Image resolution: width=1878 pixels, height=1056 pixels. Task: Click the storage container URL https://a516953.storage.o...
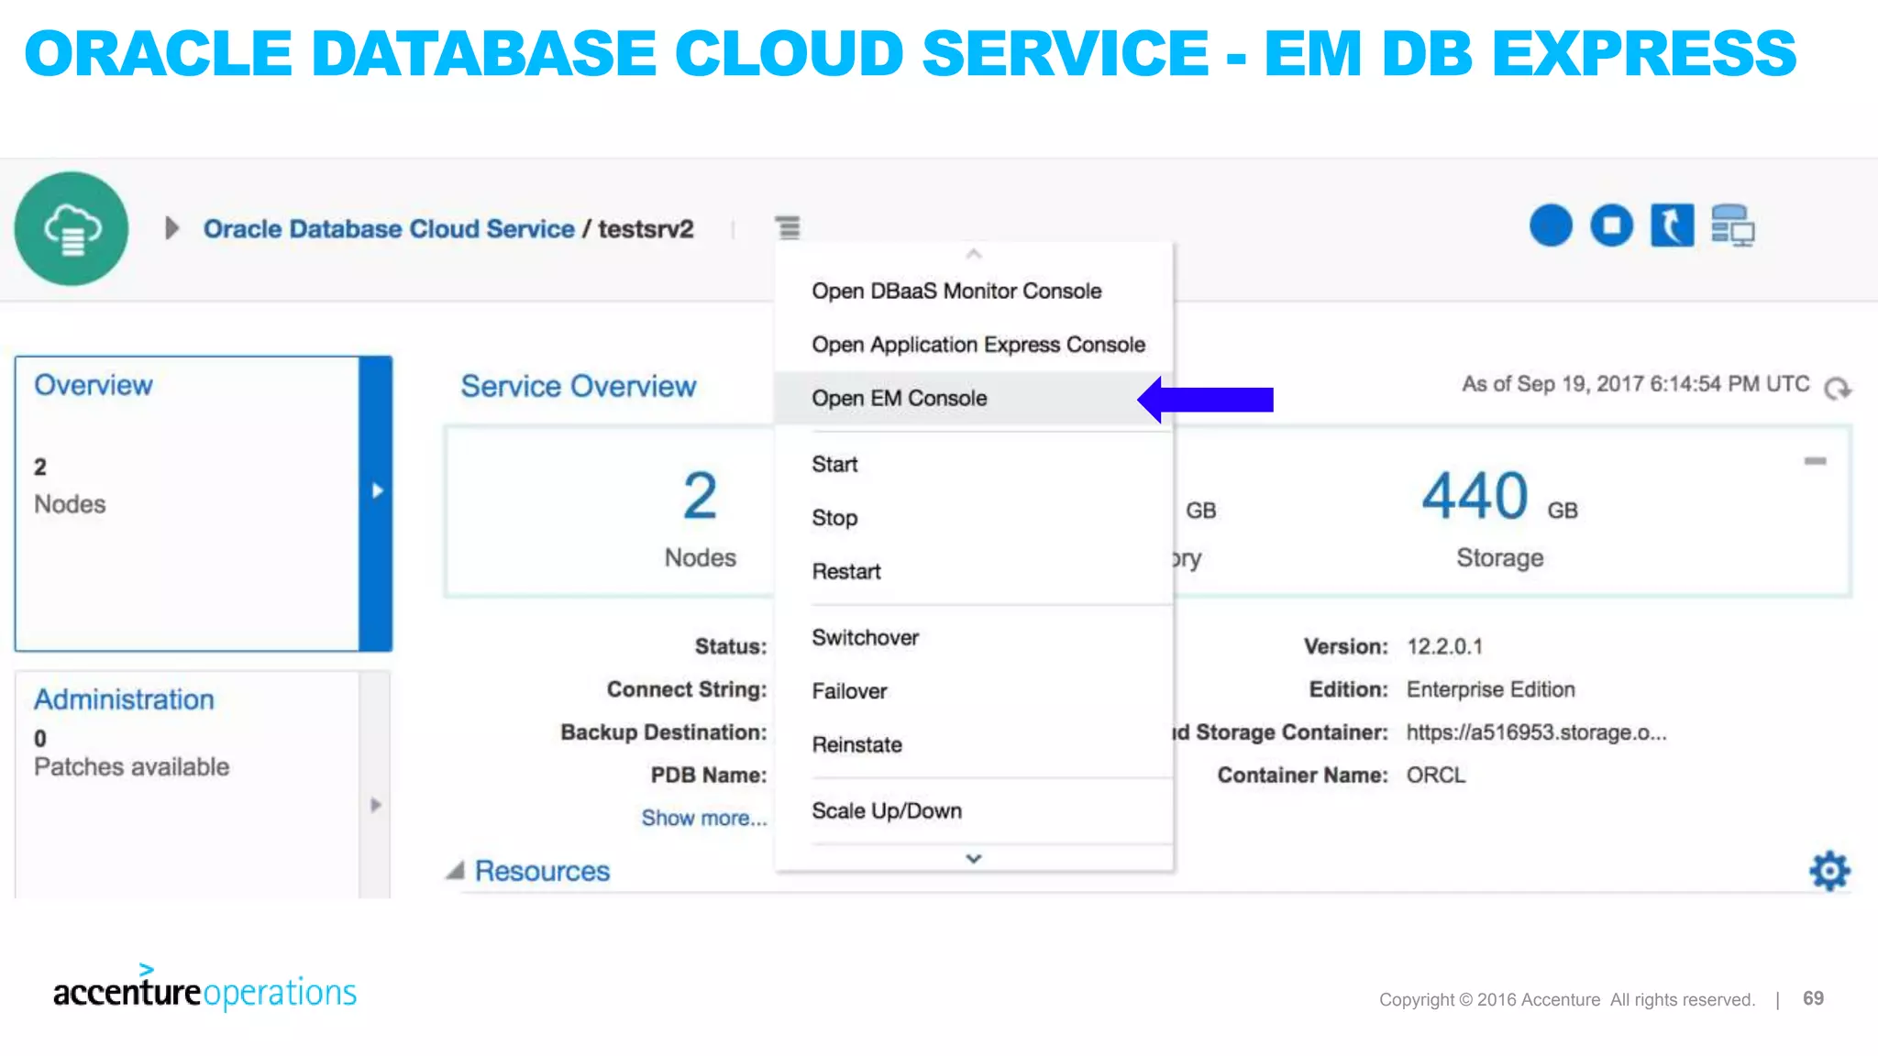click(x=1536, y=732)
